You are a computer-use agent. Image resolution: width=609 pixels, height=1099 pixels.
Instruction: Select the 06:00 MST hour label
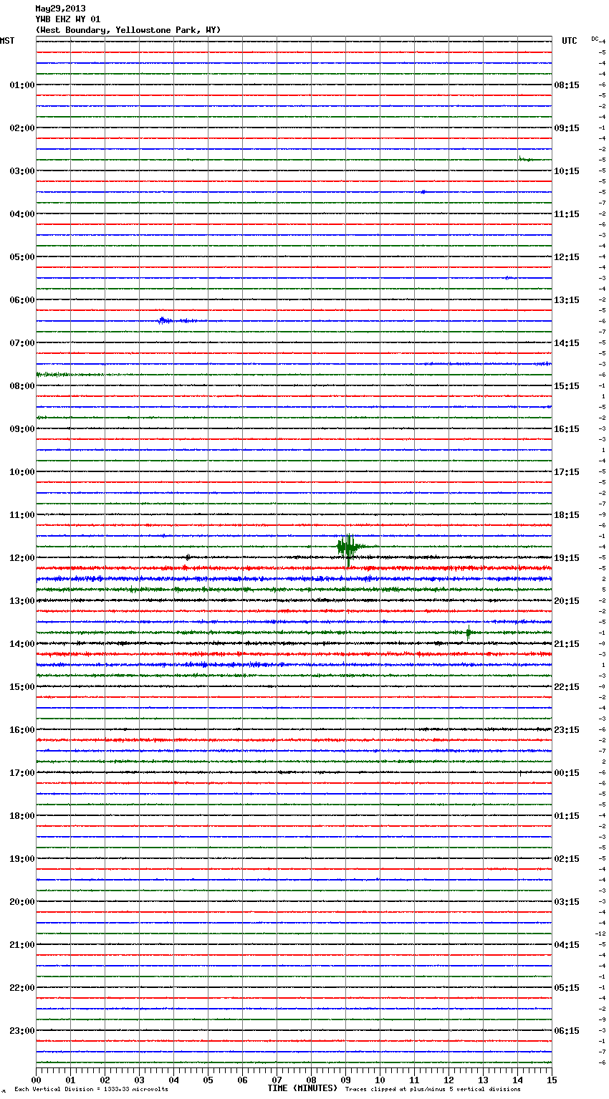pos(22,300)
